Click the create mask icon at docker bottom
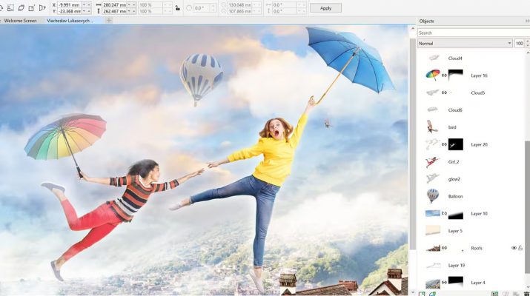530x296 pixels. click(495, 294)
